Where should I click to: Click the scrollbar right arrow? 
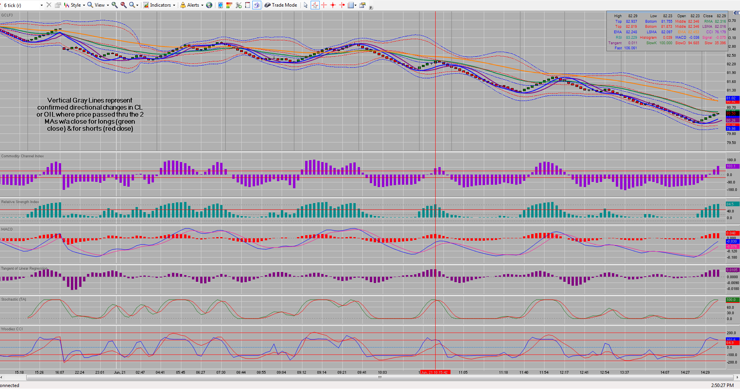click(737, 378)
